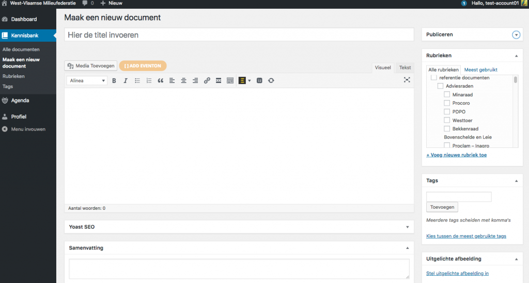
Task: Check the referentie documenten rubriek
Action: [434, 77]
